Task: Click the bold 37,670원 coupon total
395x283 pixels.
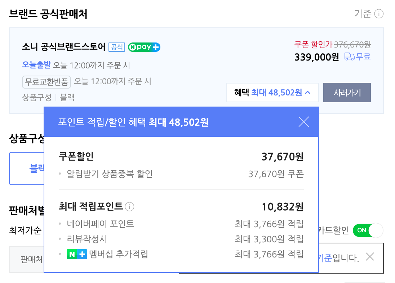Action: coord(283,157)
